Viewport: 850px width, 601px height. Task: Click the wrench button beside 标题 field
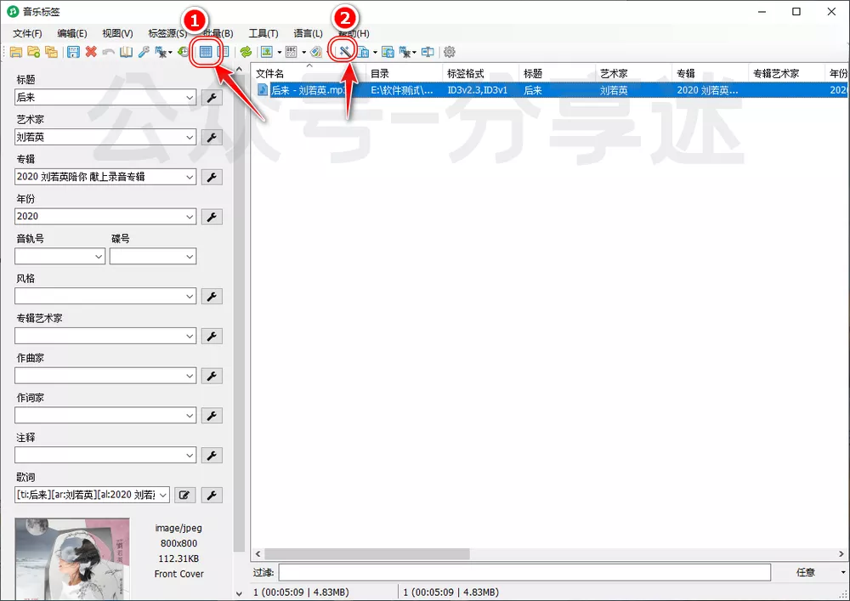click(x=212, y=97)
